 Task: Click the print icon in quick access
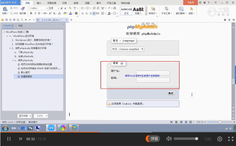click(x=14, y=20)
